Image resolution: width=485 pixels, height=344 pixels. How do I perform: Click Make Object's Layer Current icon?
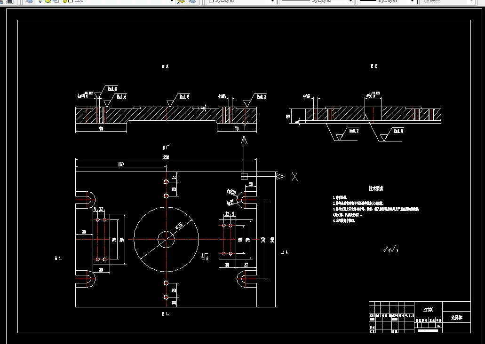click(x=181, y=1)
